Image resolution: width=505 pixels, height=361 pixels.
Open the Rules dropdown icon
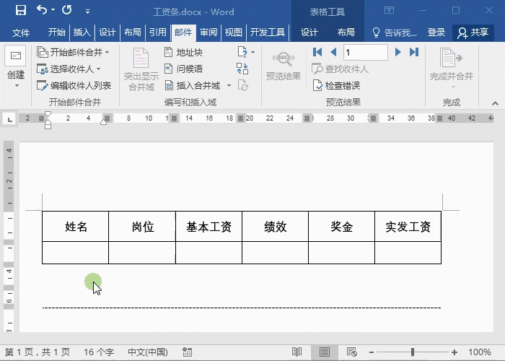(x=246, y=52)
